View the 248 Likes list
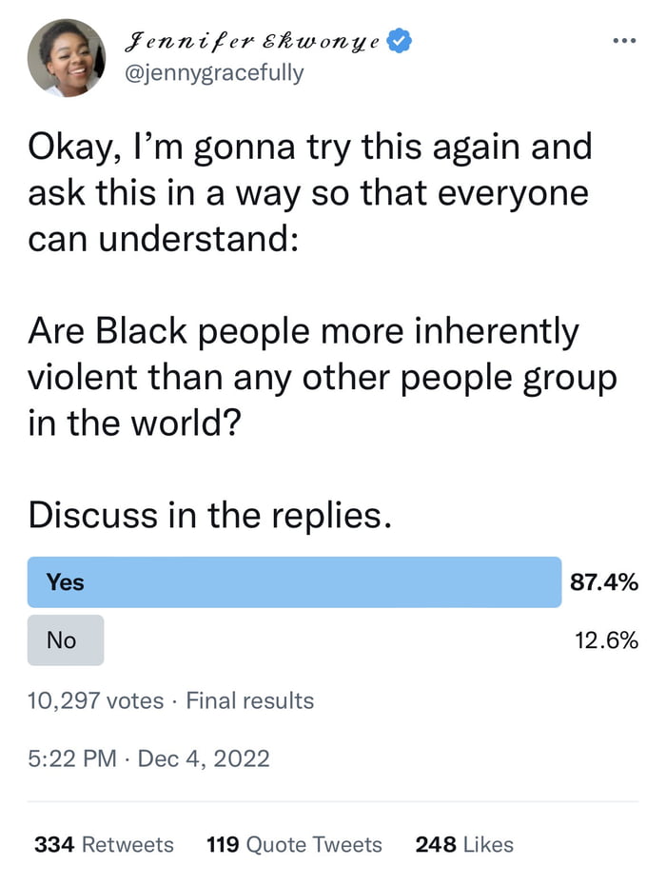 [464, 845]
